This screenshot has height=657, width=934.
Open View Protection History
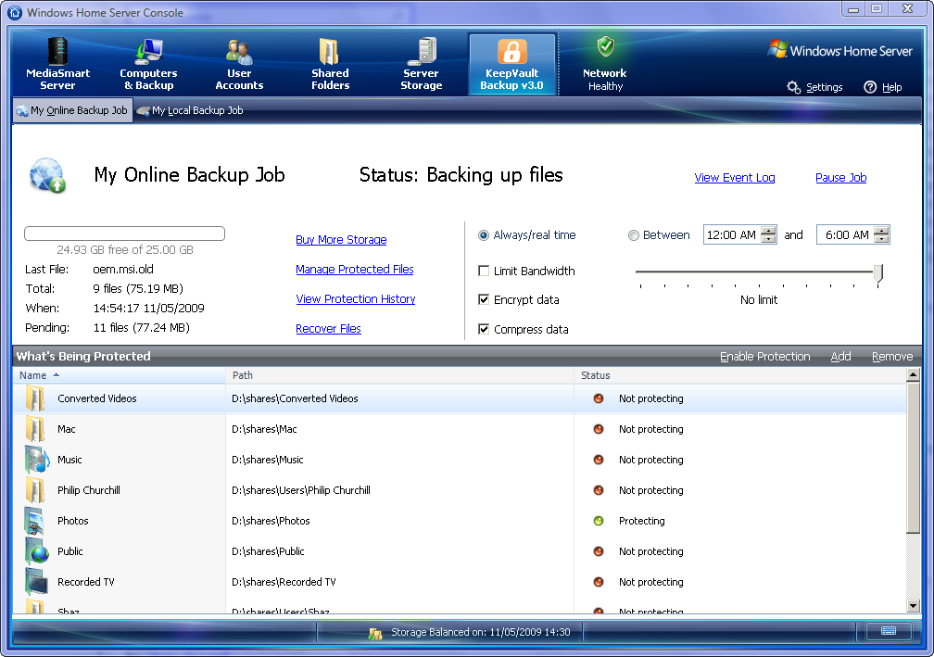pyautogui.click(x=356, y=299)
